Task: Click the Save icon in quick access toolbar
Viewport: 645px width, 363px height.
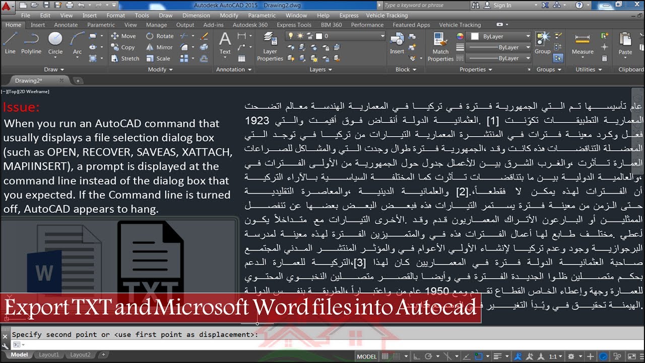Action: pos(46,5)
